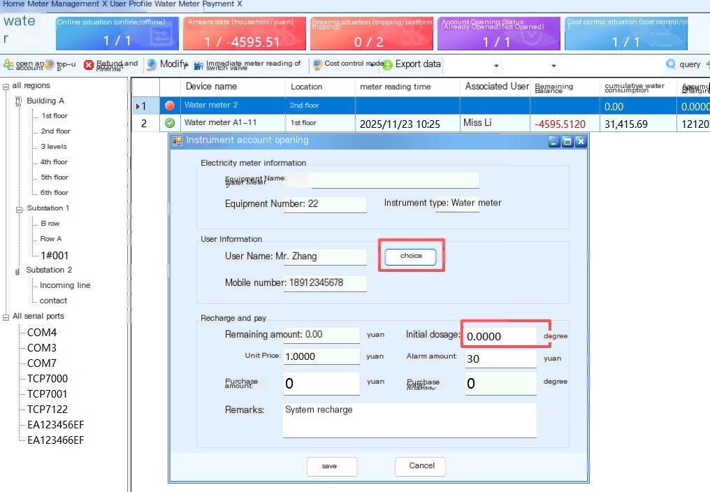Click the Immediate meter reading toolbar icon
Image resolution: width=710 pixels, height=492 pixels.
[198, 65]
